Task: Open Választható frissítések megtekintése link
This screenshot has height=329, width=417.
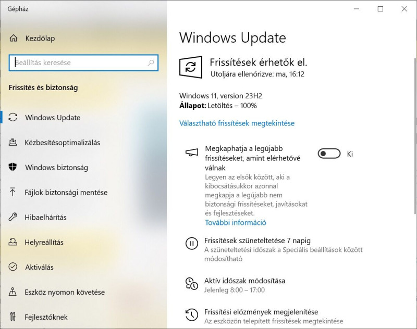Action: pos(237,123)
